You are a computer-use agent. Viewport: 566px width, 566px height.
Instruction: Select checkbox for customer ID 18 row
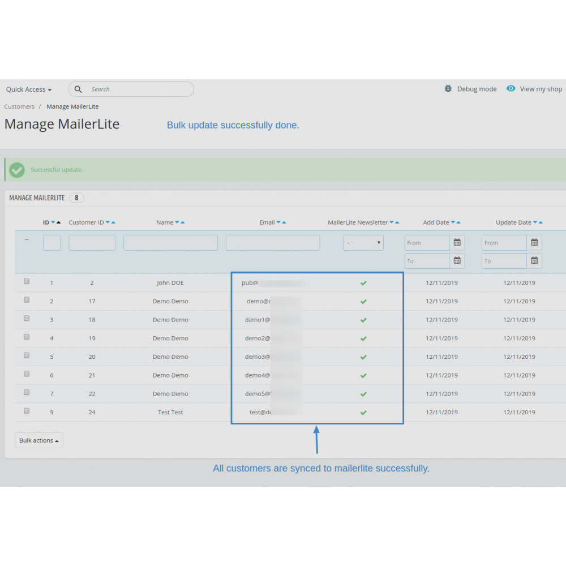(27, 318)
